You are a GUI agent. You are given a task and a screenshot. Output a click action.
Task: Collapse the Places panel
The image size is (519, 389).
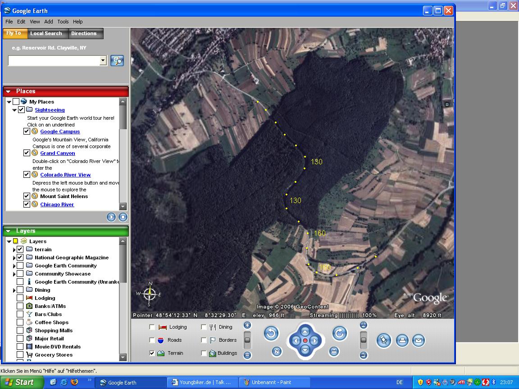8,91
